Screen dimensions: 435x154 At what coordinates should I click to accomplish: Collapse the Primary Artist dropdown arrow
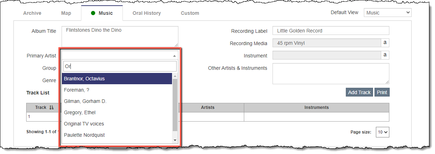point(174,56)
